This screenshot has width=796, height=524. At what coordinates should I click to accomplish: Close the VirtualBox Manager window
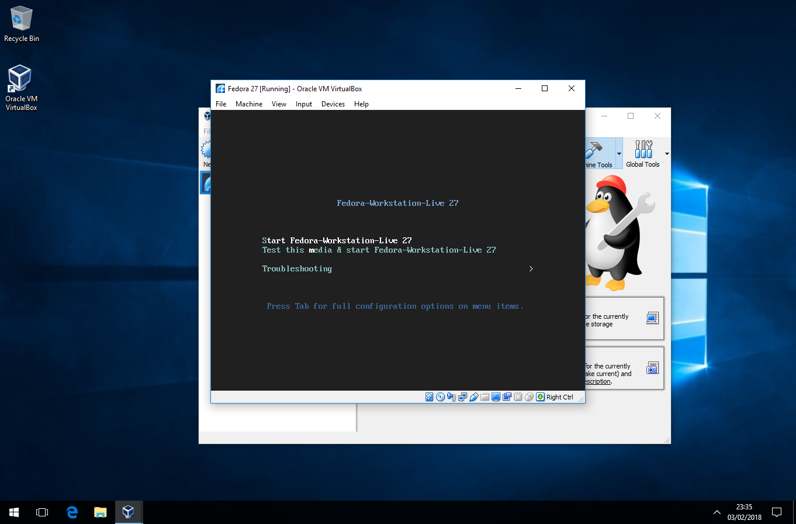click(x=657, y=116)
